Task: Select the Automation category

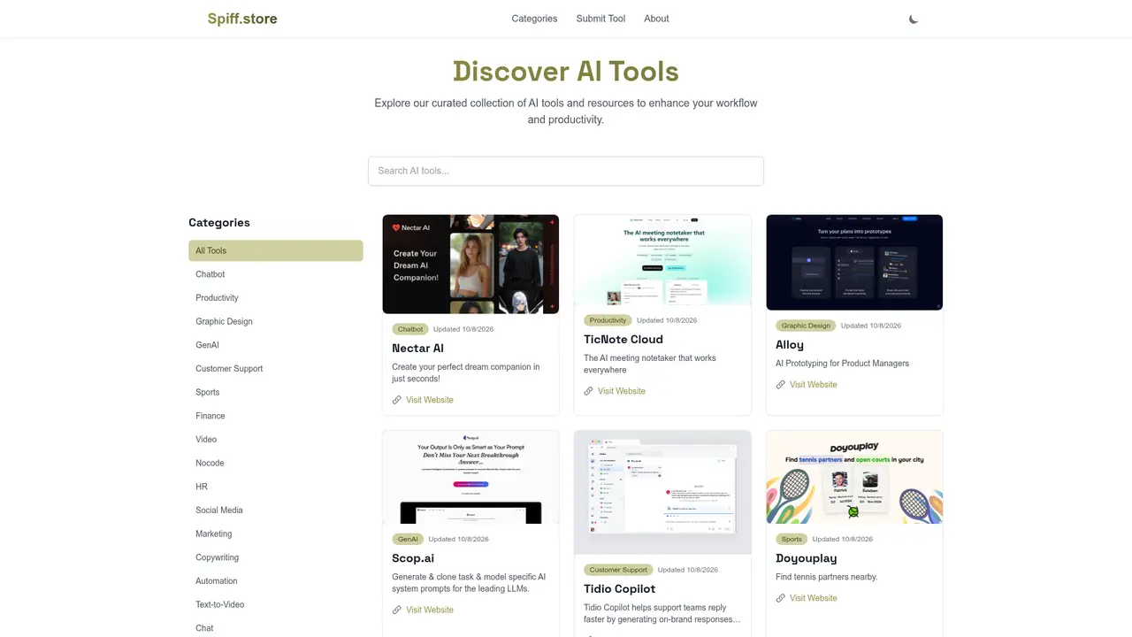Action: (276, 581)
